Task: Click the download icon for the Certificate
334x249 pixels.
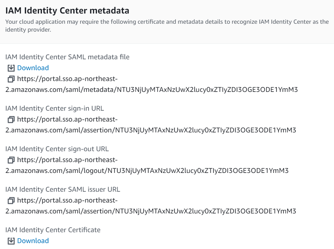Action: coord(11,241)
